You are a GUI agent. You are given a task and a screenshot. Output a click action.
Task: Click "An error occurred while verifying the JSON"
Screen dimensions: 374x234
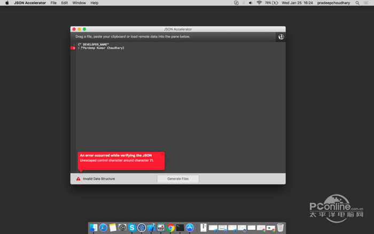[116, 155]
